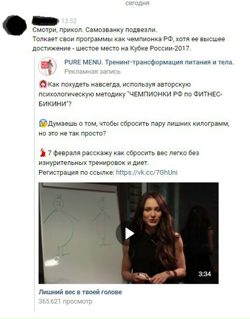The image size is (250, 319).
Task: Click the woman emoji before 'Как похудеть'
Action: point(43,84)
